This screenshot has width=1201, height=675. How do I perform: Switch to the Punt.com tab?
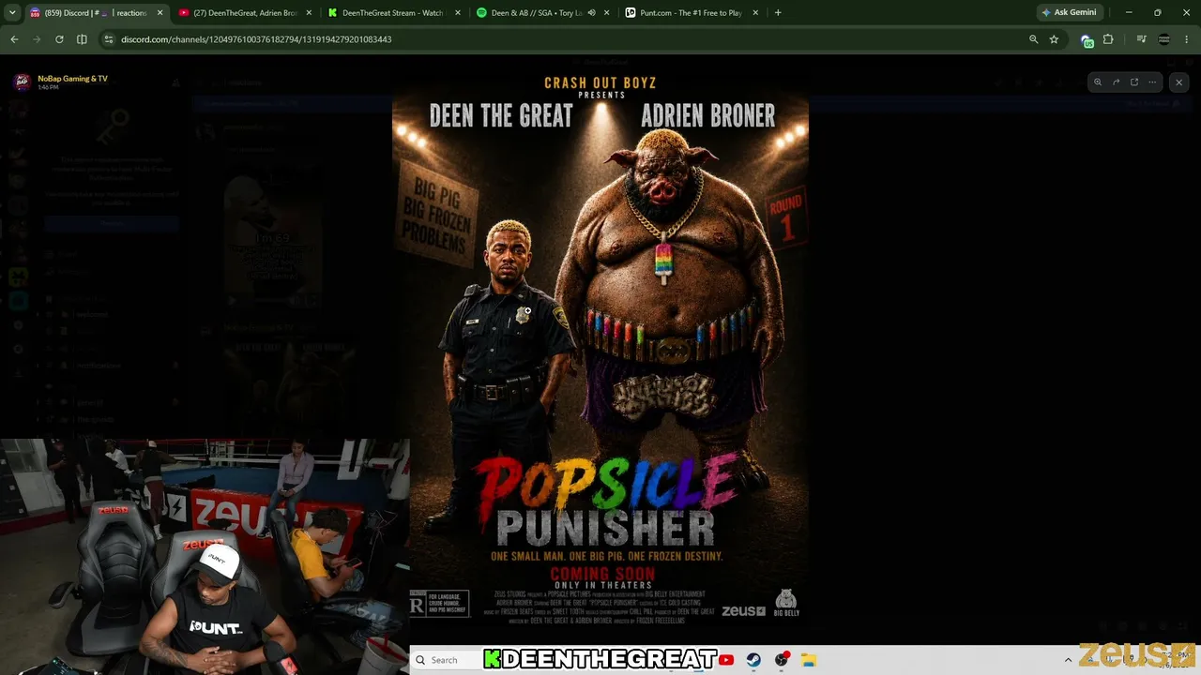pos(691,13)
